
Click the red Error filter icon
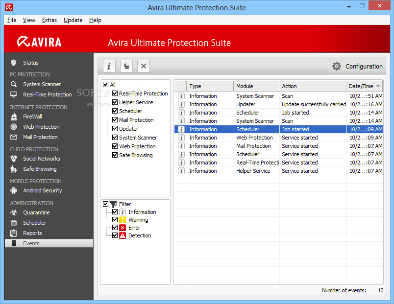(x=123, y=228)
